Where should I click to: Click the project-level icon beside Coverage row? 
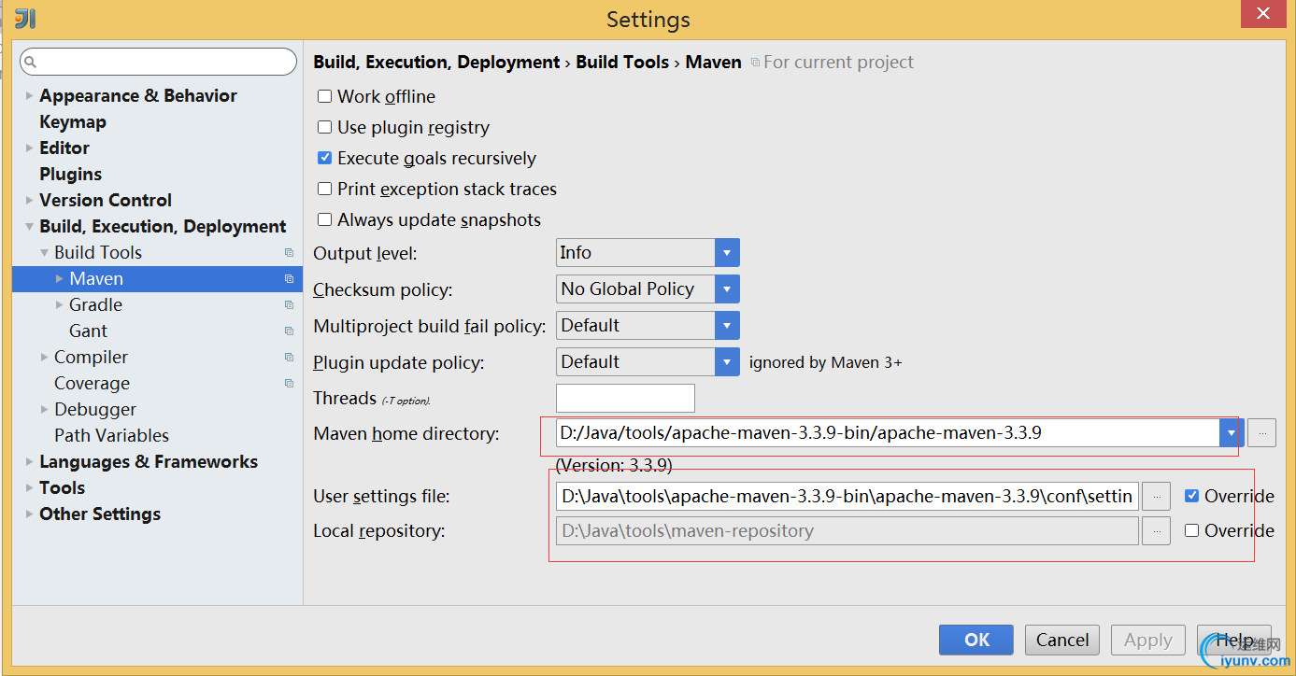[289, 384]
